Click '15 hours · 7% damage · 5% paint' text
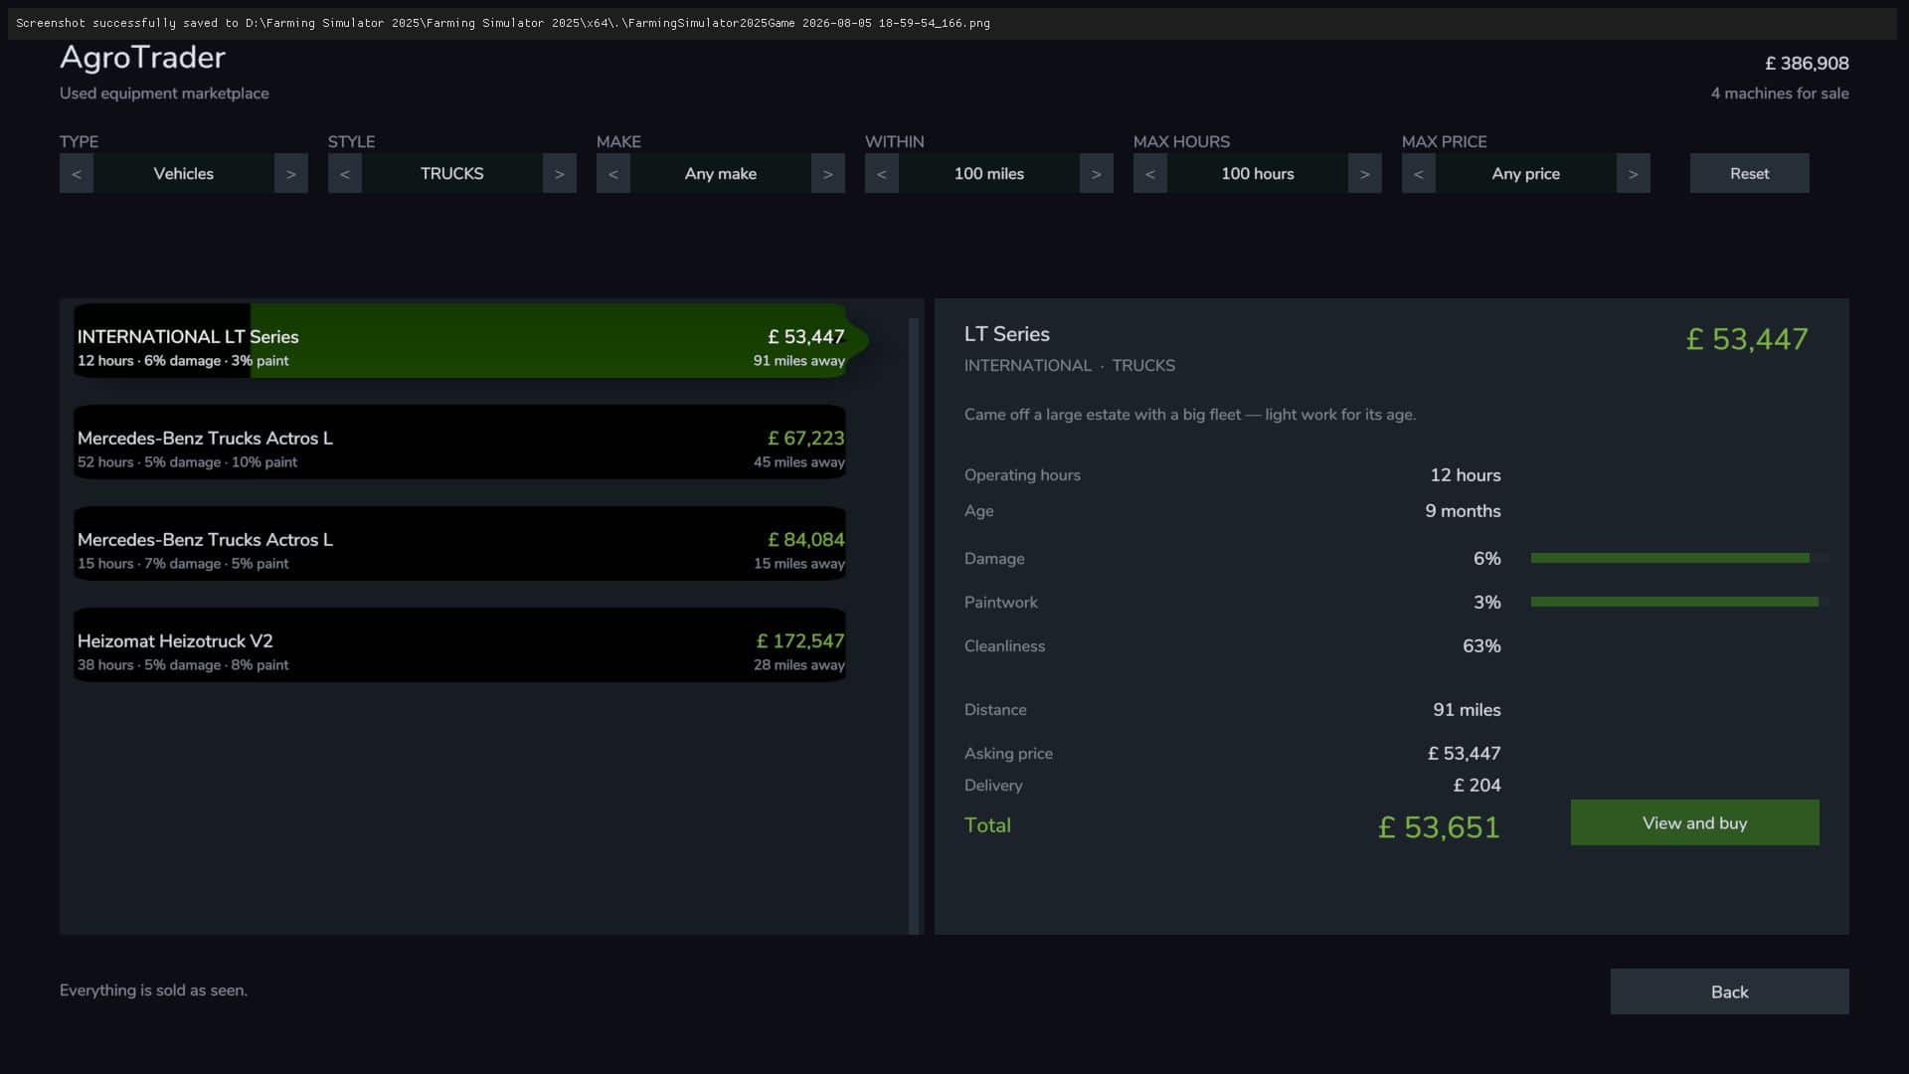The width and height of the screenshot is (1909, 1074). 183,564
